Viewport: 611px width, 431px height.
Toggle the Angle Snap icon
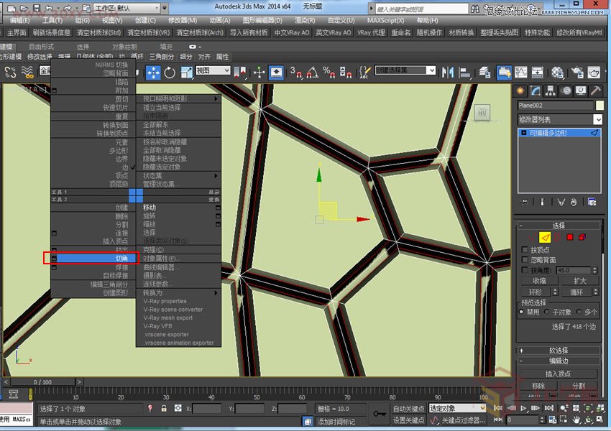coord(313,73)
